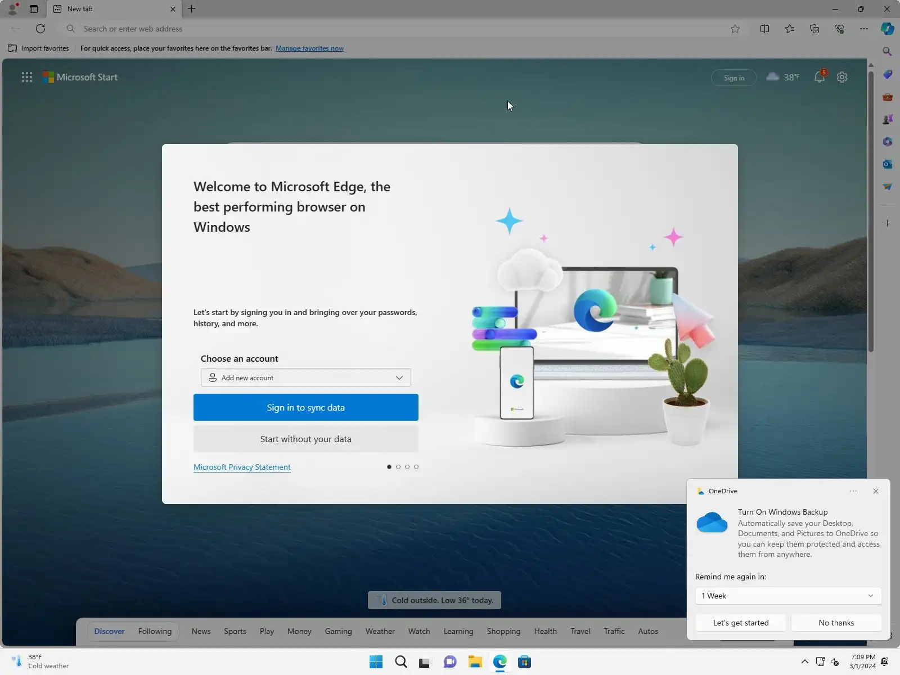Open the 38°F weather indicator in the page header

point(782,77)
